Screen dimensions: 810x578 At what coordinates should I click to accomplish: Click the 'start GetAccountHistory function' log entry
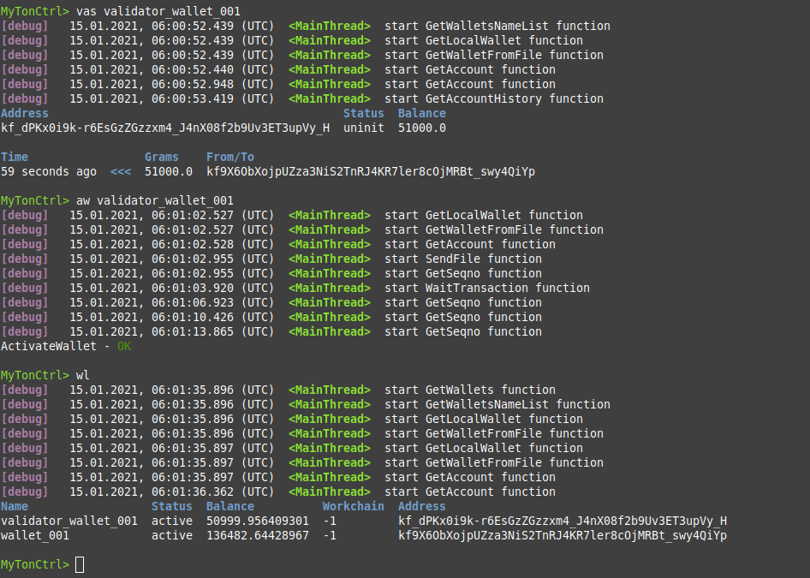[x=493, y=98]
